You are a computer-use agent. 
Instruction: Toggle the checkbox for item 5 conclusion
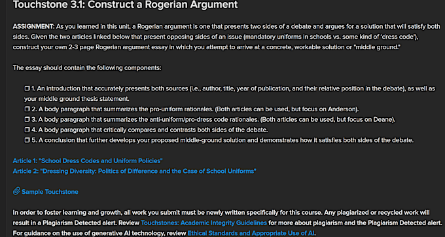pos(27,140)
